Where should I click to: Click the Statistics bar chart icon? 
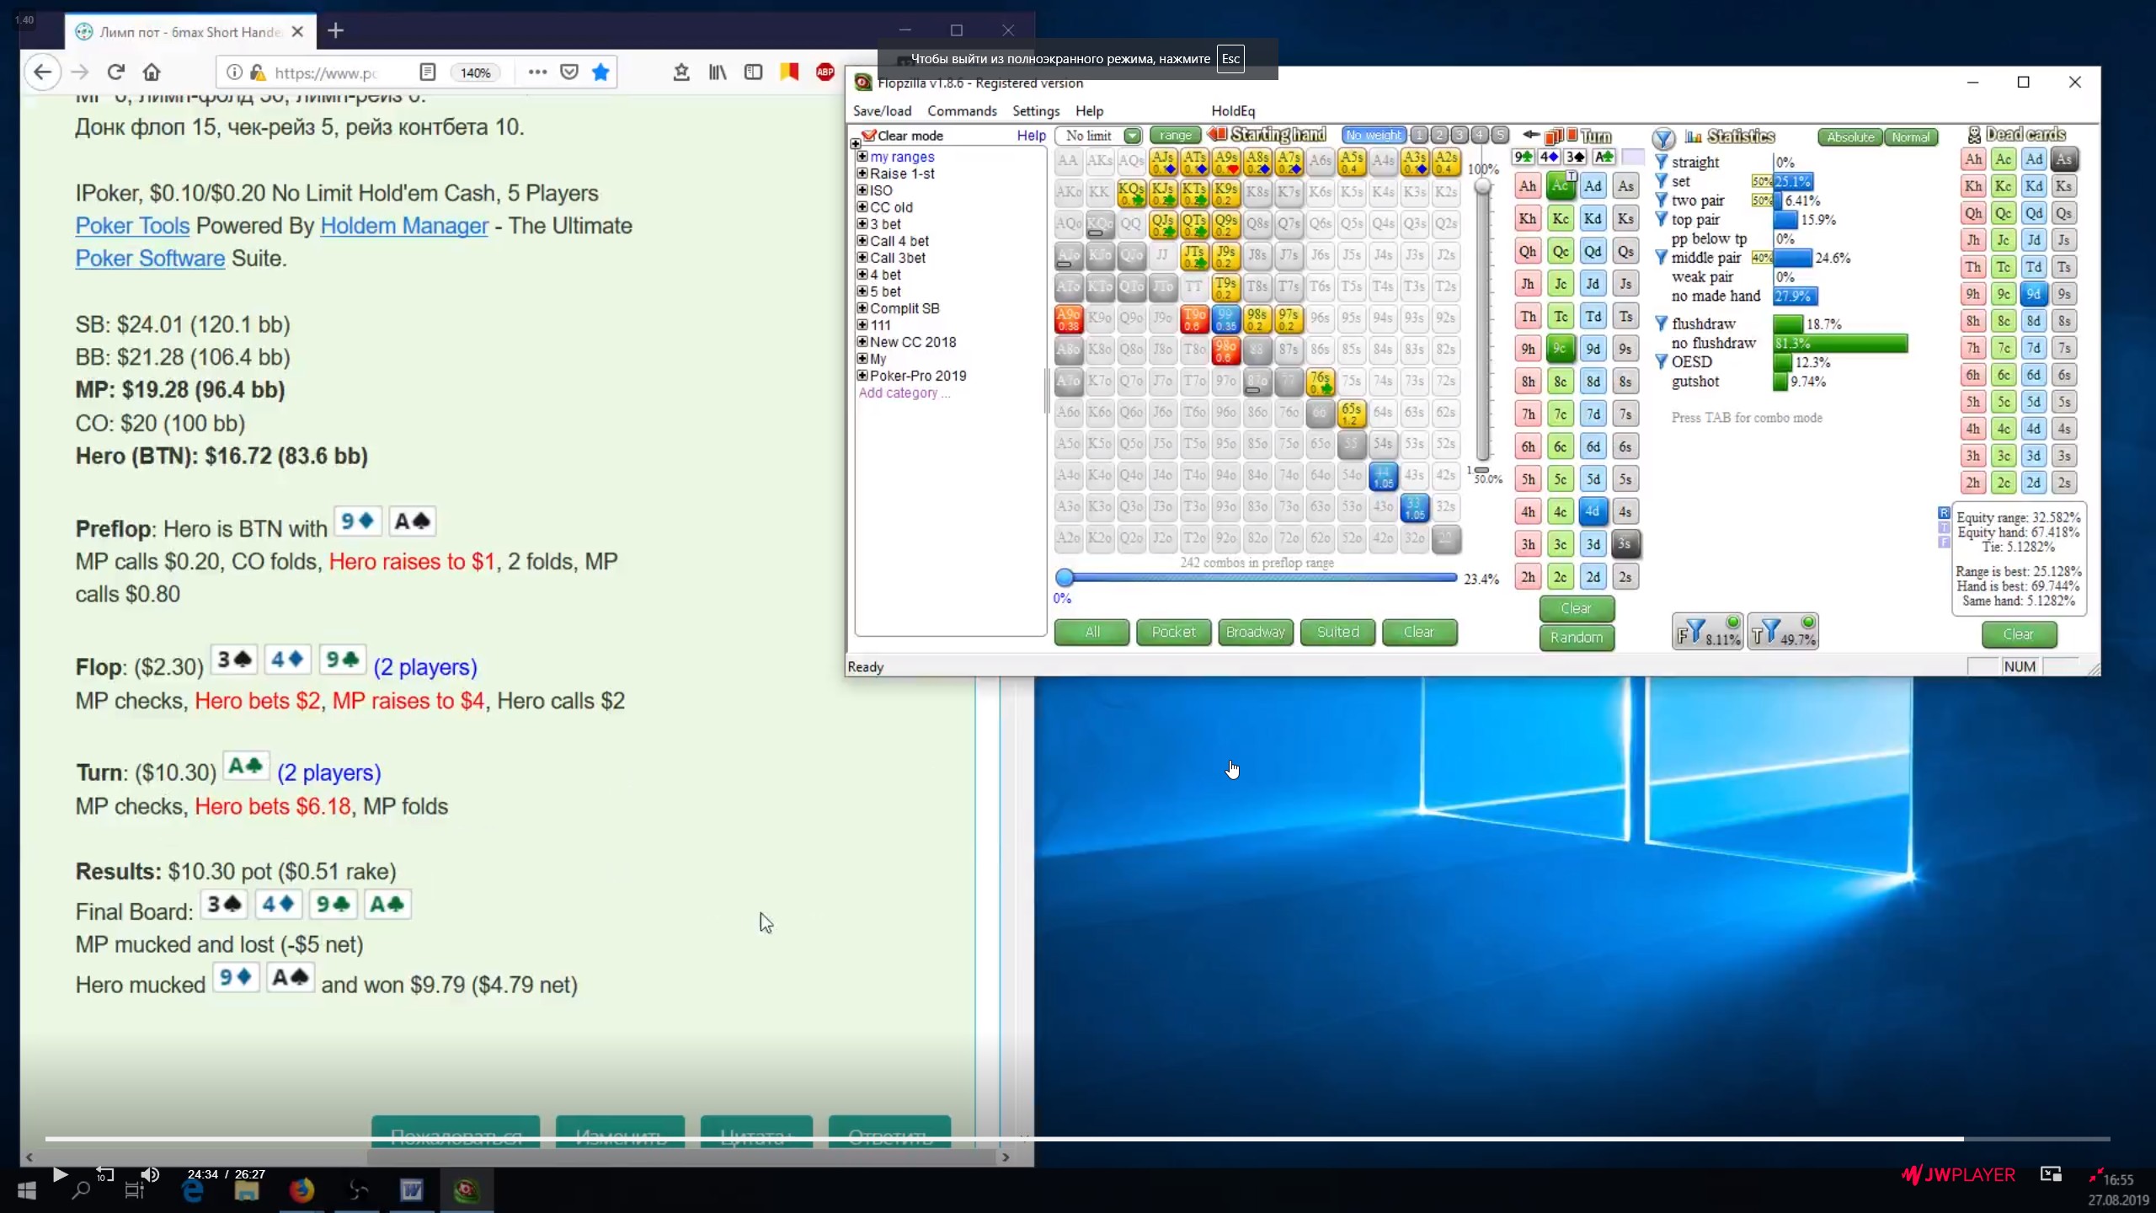coord(1693,136)
